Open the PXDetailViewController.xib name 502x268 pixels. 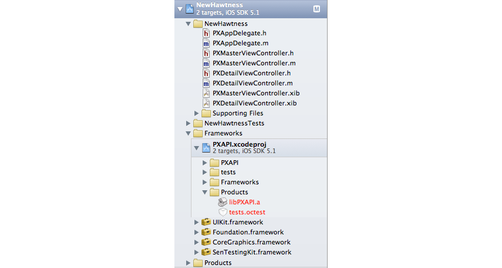255,103
